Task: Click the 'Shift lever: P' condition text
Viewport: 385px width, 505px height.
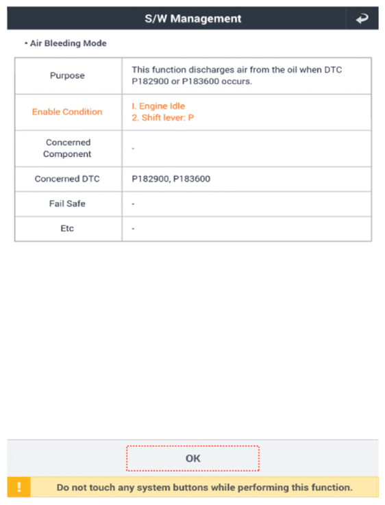Action: click(x=163, y=118)
